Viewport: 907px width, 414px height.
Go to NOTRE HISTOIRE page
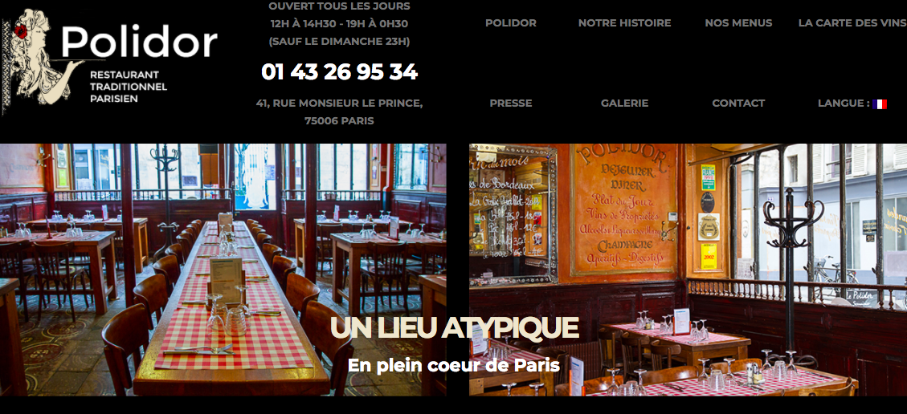624,23
